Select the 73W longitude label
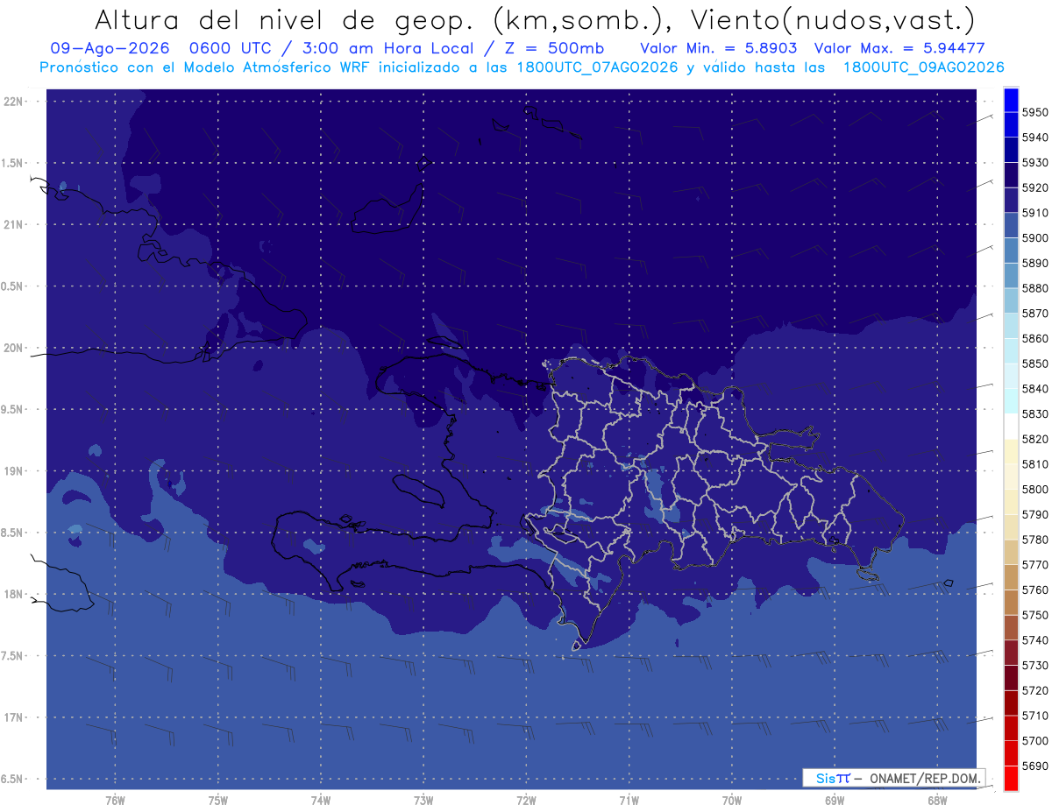This screenshot has width=1052, height=812. tap(423, 801)
